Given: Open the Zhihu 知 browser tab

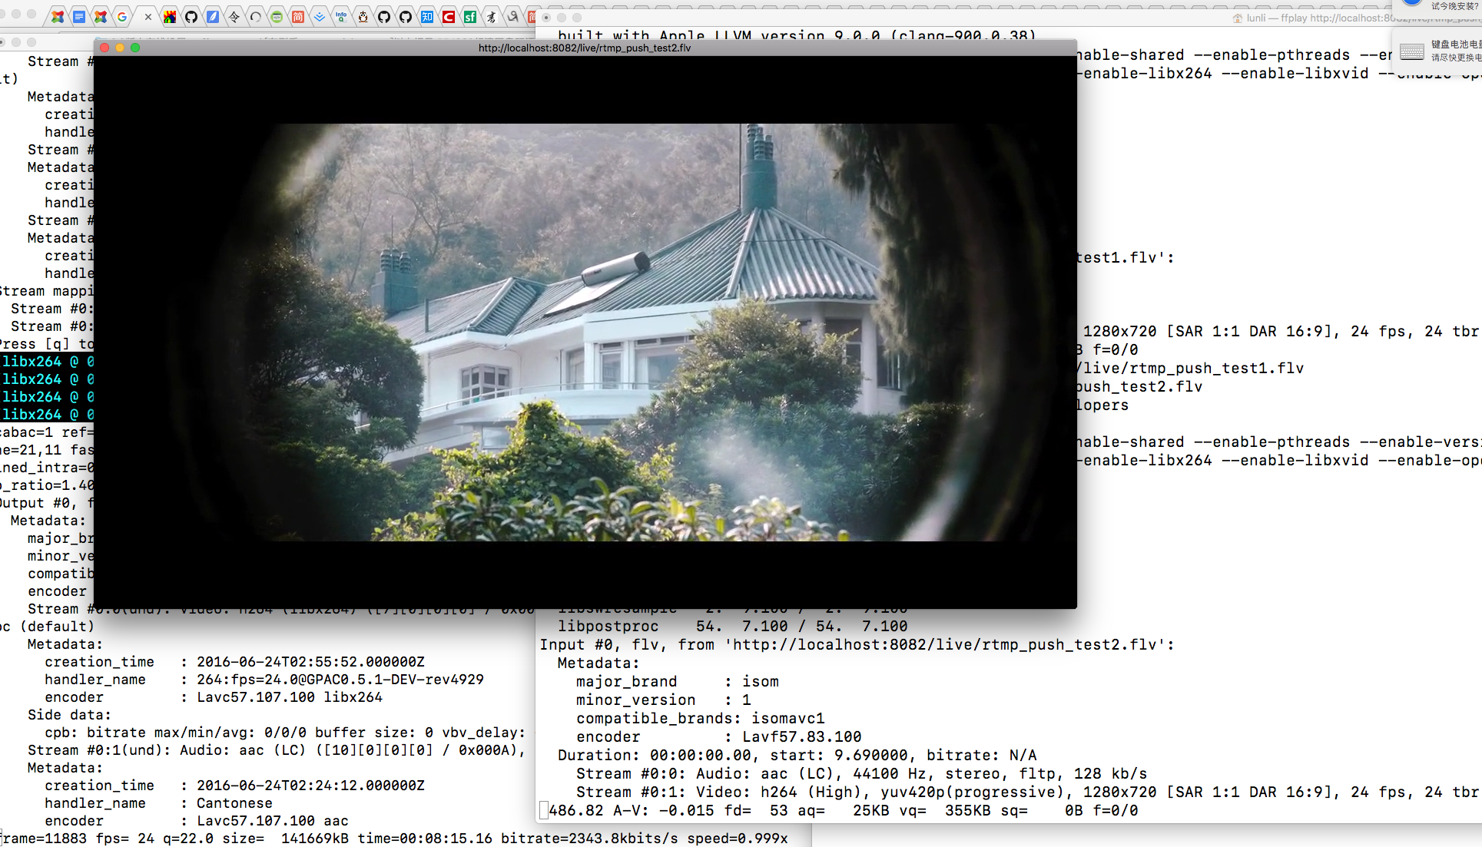Looking at the screenshot, I should tap(427, 16).
